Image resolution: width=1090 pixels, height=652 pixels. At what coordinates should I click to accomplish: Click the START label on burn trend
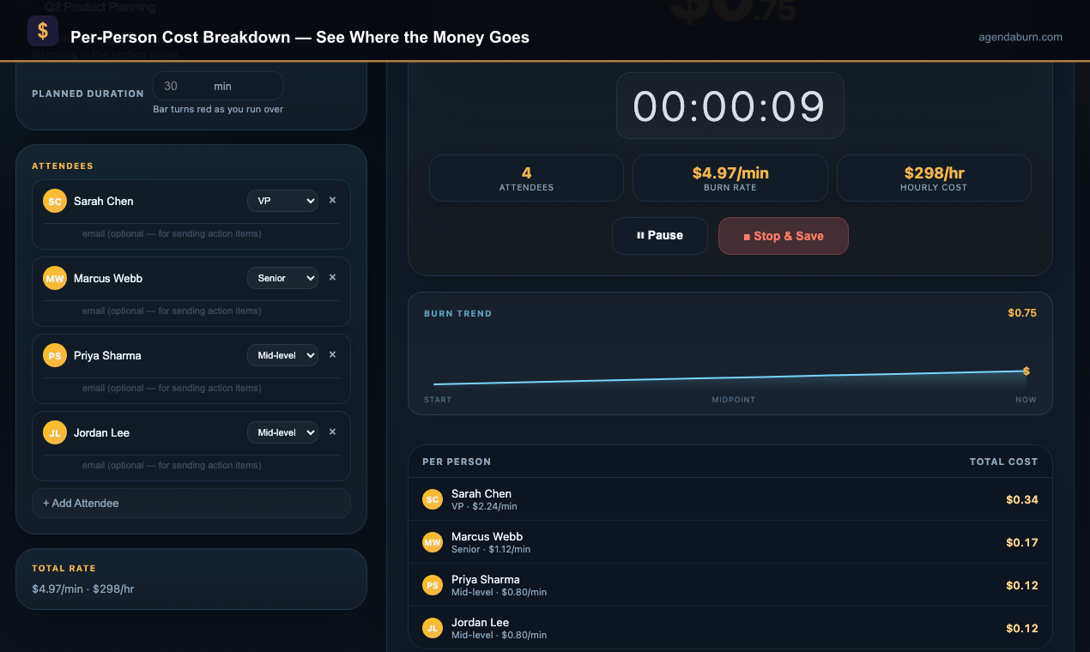438,400
